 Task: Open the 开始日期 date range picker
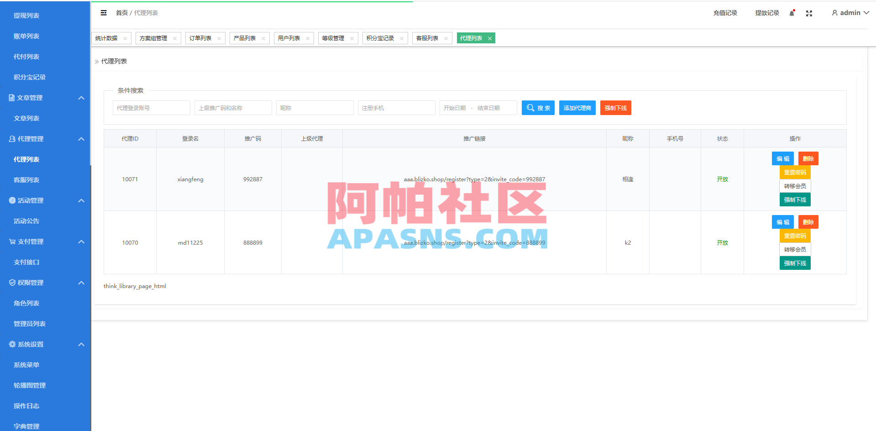(478, 108)
